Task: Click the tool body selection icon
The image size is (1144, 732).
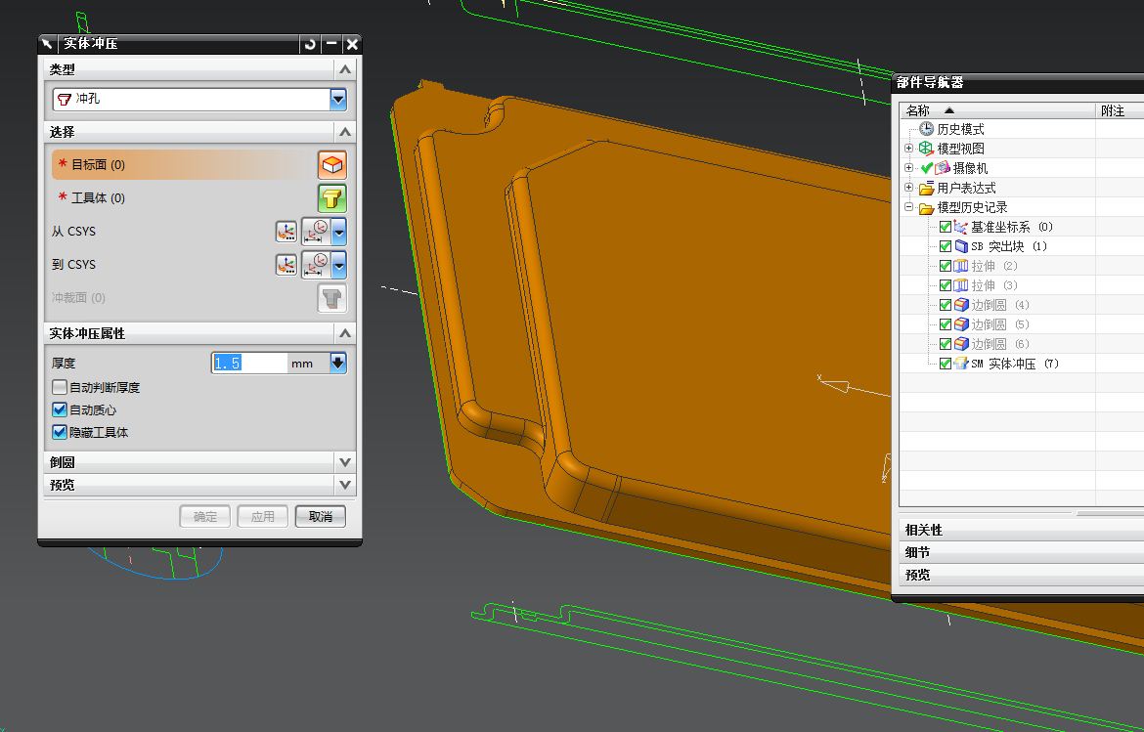Action: click(x=332, y=198)
